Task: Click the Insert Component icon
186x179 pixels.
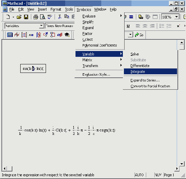Action: click(148, 17)
